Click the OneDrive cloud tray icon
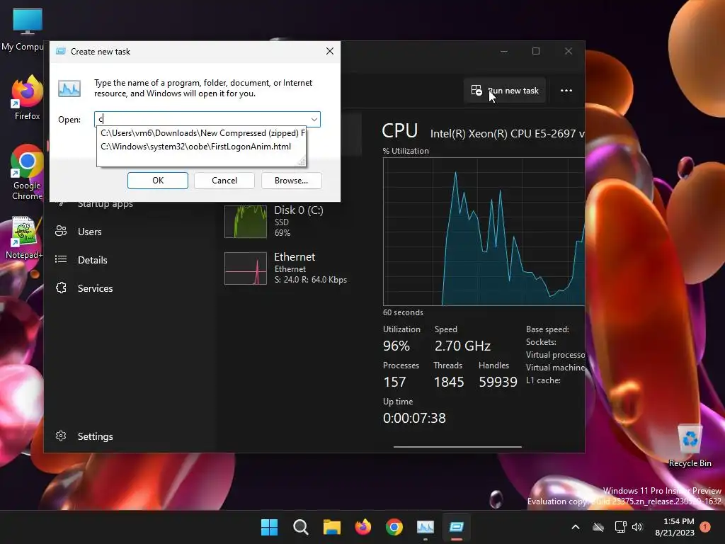This screenshot has width=725, height=544. (598, 527)
